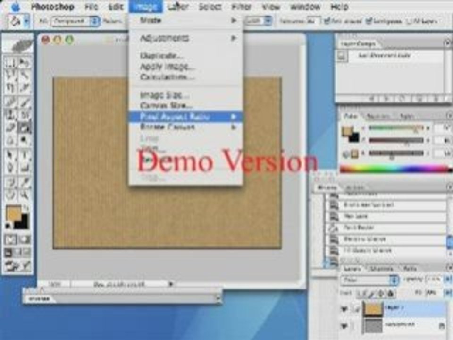Click the top R slider in Color panel

396,127
